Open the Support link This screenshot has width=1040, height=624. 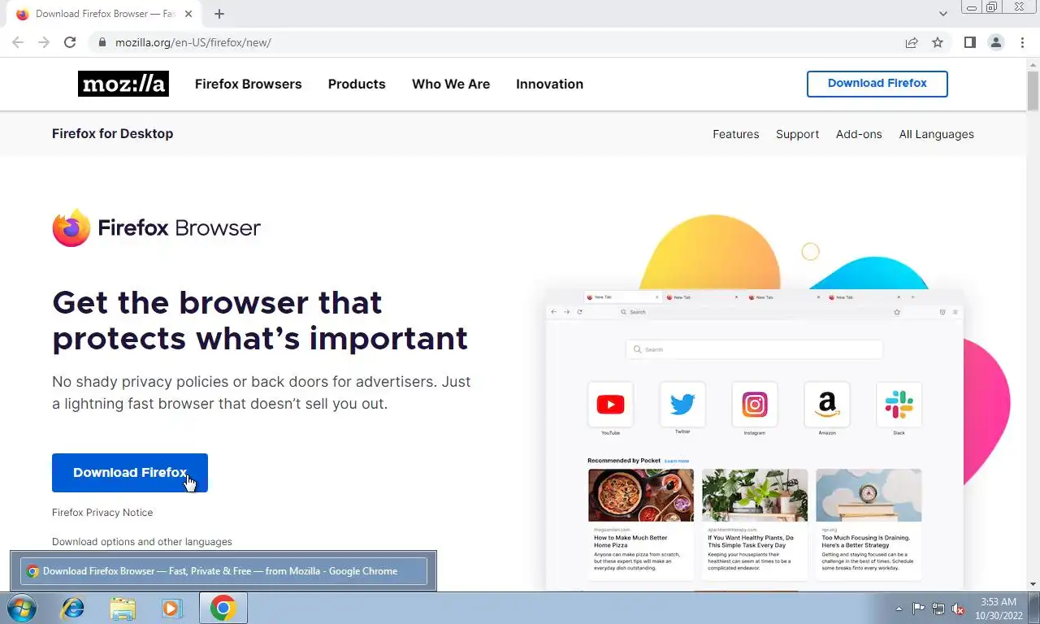click(x=797, y=134)
